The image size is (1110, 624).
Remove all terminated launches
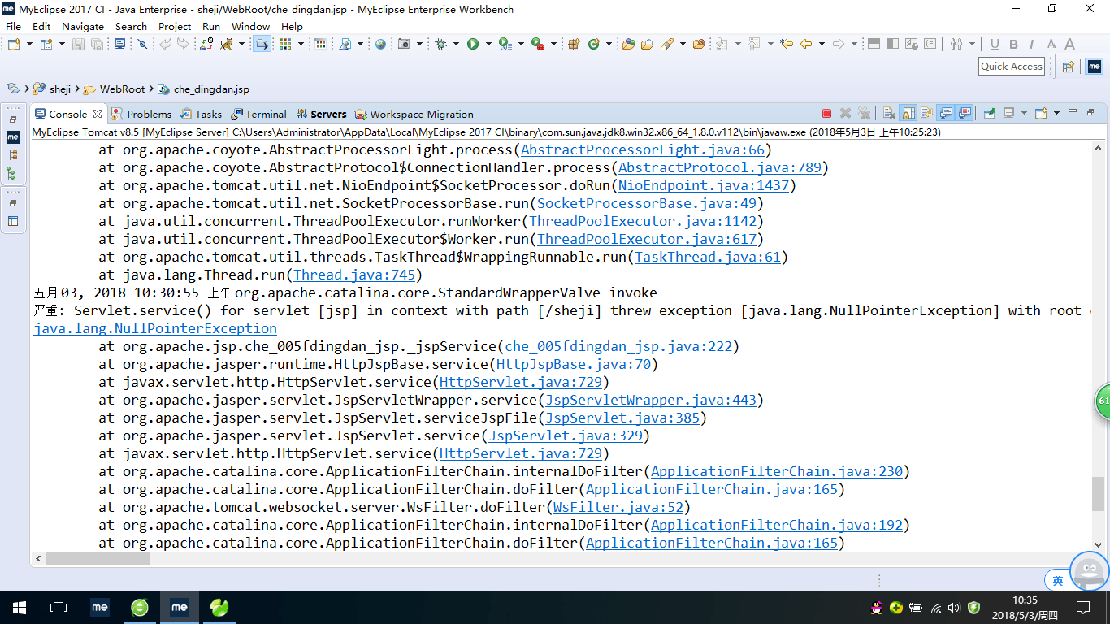point(864,114)
